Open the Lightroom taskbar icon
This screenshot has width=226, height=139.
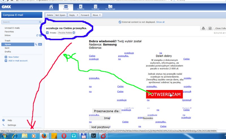(94, 136)
